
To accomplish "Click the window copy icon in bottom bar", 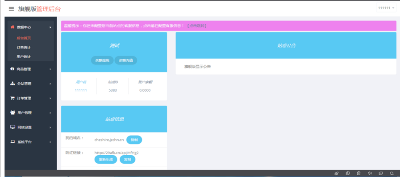I will (381, 173).
